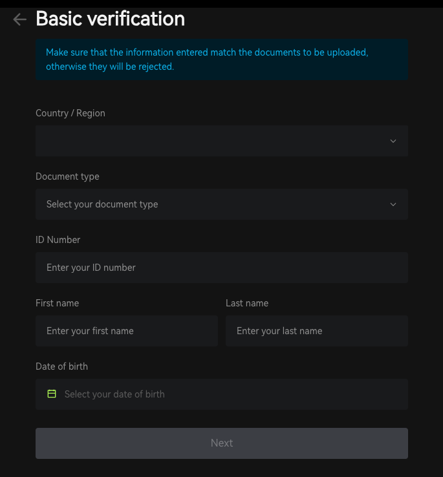Click the Document type chevron arrow
Screen dimensions: 443x477
point(393,204)
